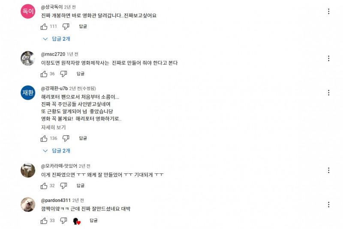This screenshot has height=229, width=343.
Task: Click the creator heart icon on @pardon4311's comment
Action: point(77,221)
